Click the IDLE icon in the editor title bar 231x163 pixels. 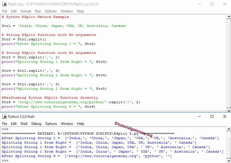point(4,4)
